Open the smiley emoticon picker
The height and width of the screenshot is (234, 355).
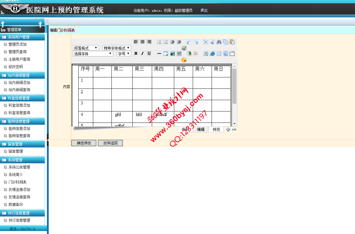184,60
